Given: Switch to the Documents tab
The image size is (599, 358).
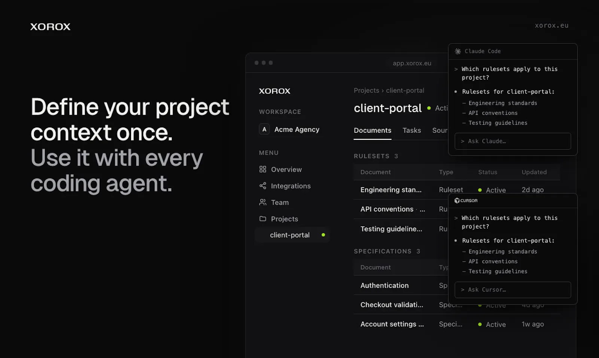Looking at the screenshot, I should tap(373, 130).
